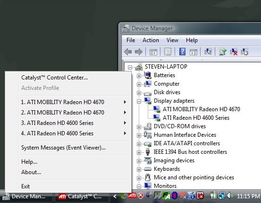Open the Action menu in Device Manager

(x=151, y=40)
